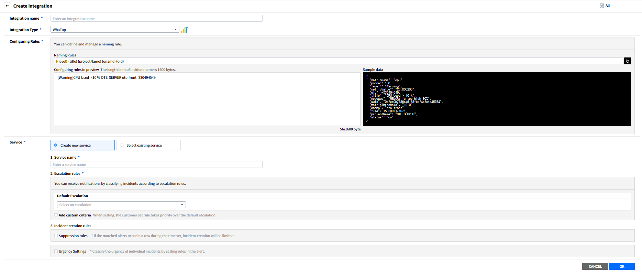
Task: Click the Select an escalation dropdown arrow
Action: click(182, 205)
